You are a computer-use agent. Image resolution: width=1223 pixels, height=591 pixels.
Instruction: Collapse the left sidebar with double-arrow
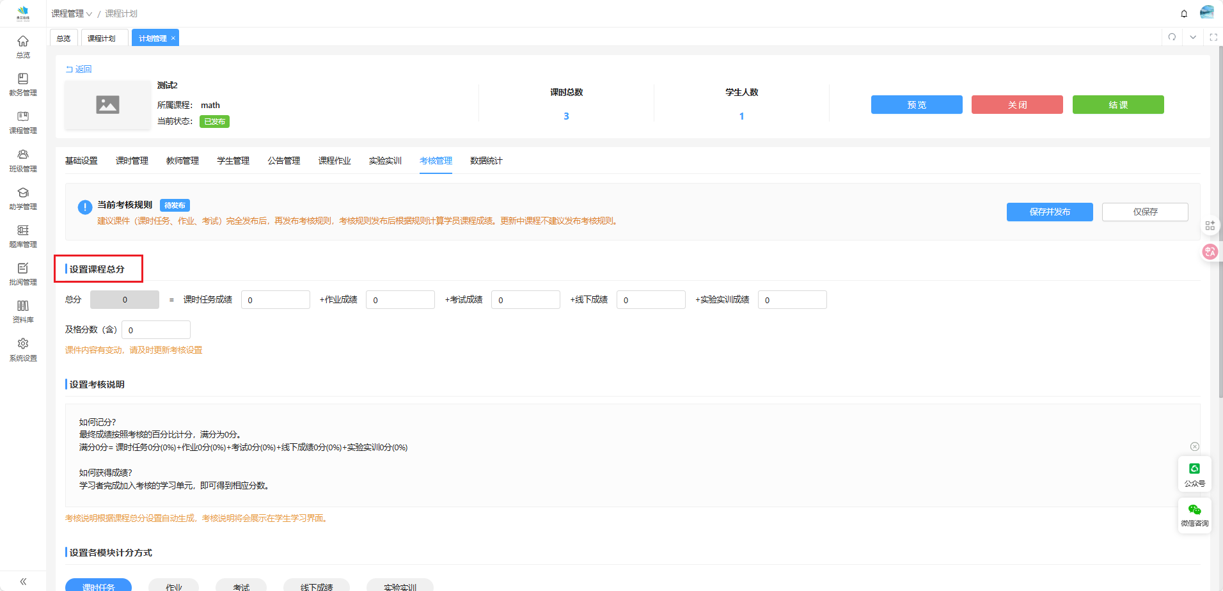(23, 581)
